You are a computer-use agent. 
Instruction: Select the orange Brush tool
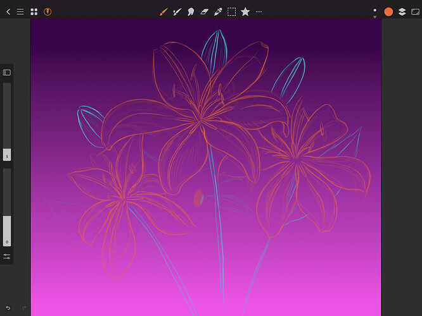[x=163, y=12]
